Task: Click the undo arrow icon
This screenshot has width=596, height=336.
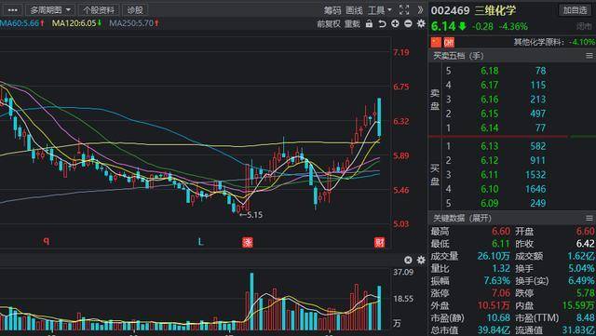Action: (382, 23)
